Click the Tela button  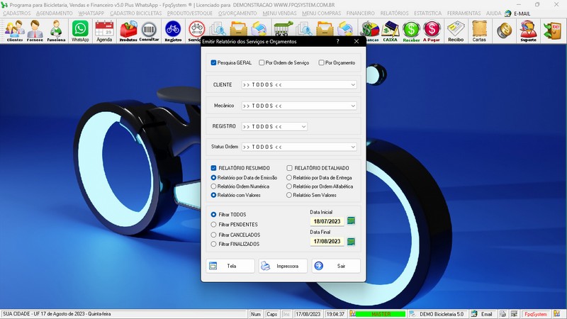230,266
